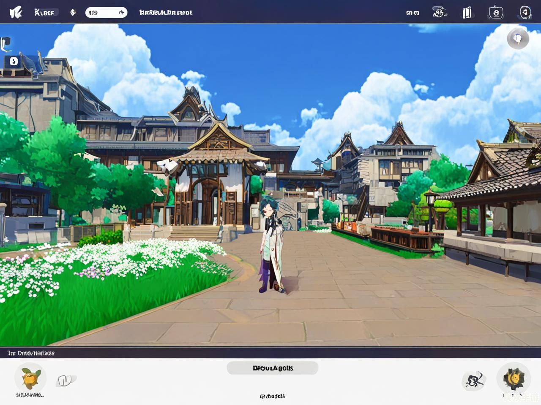Open the profile icon at top-right corner

[x=525, y=13]
